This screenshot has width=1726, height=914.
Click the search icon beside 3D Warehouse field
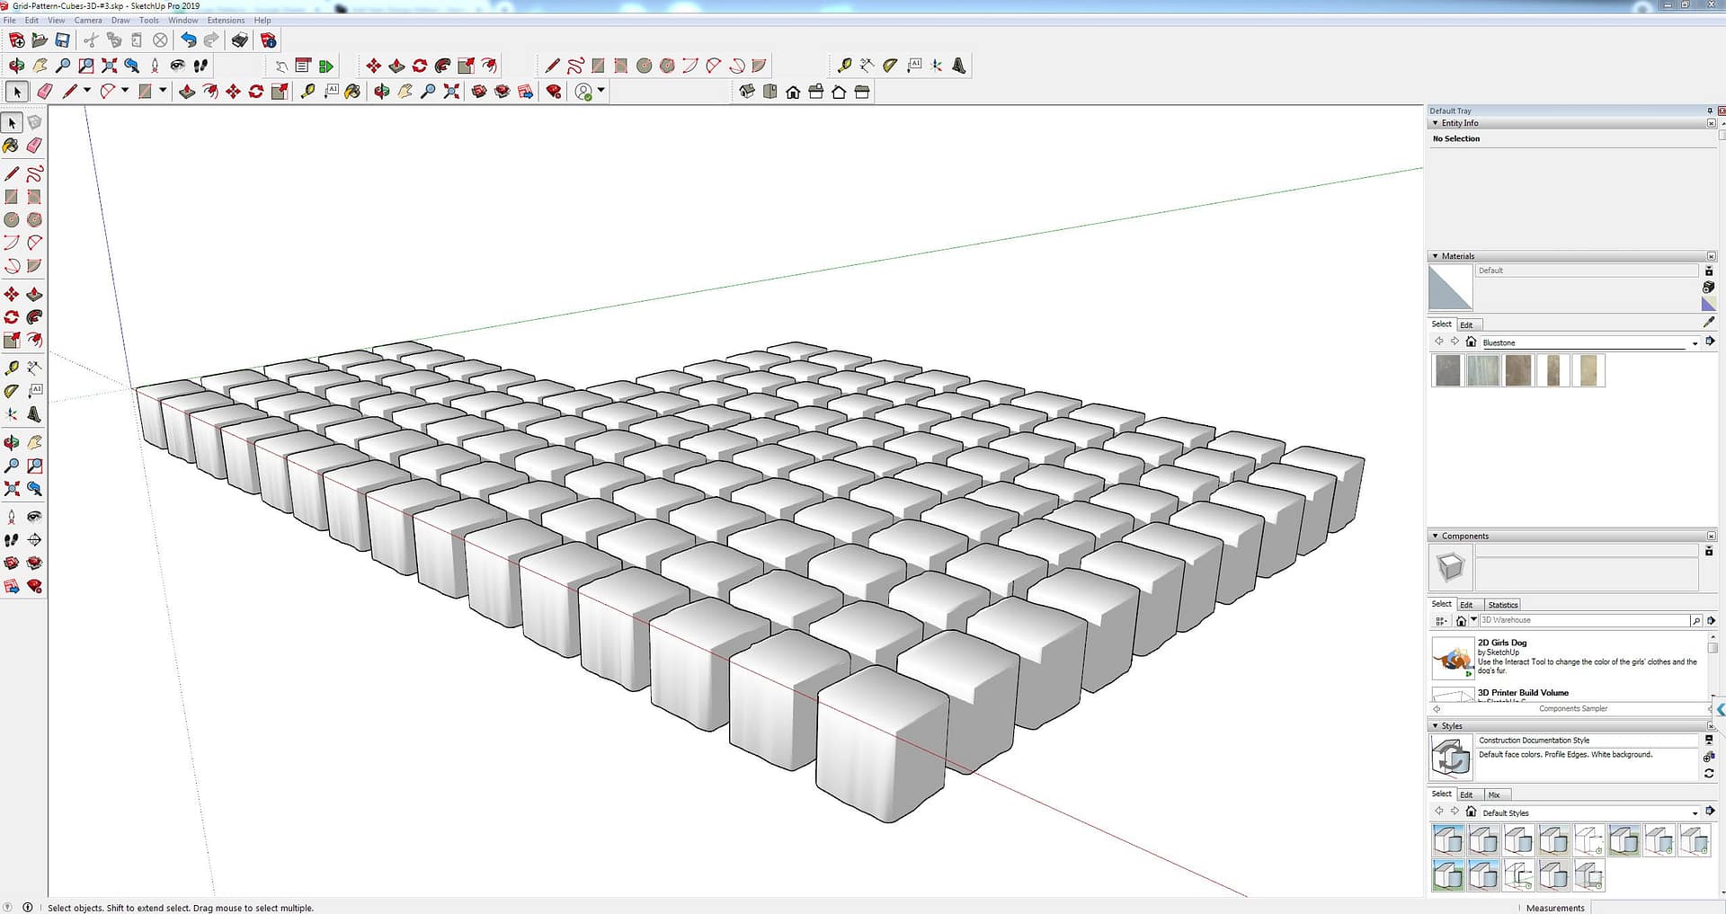(x=1695, y=620)
